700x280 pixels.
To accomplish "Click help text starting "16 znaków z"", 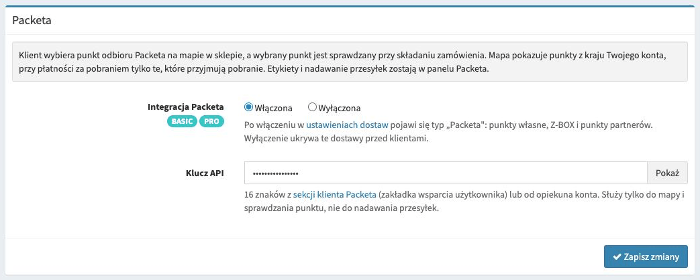I will tap(464, 202).
